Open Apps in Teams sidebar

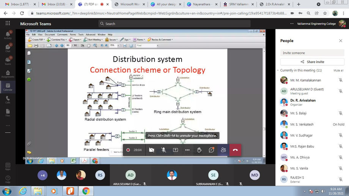point(8,166)
